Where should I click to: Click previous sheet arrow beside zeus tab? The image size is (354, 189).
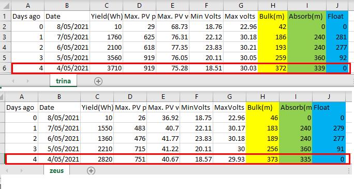[7, 171]
